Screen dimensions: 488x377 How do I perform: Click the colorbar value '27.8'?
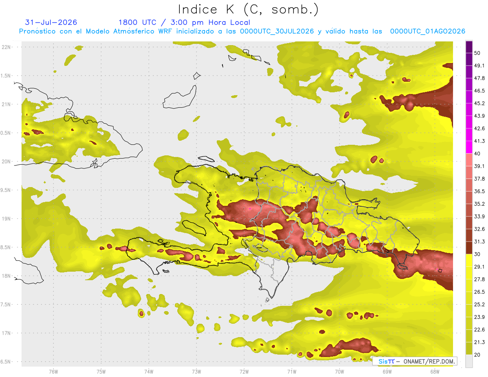coord(479,279)
